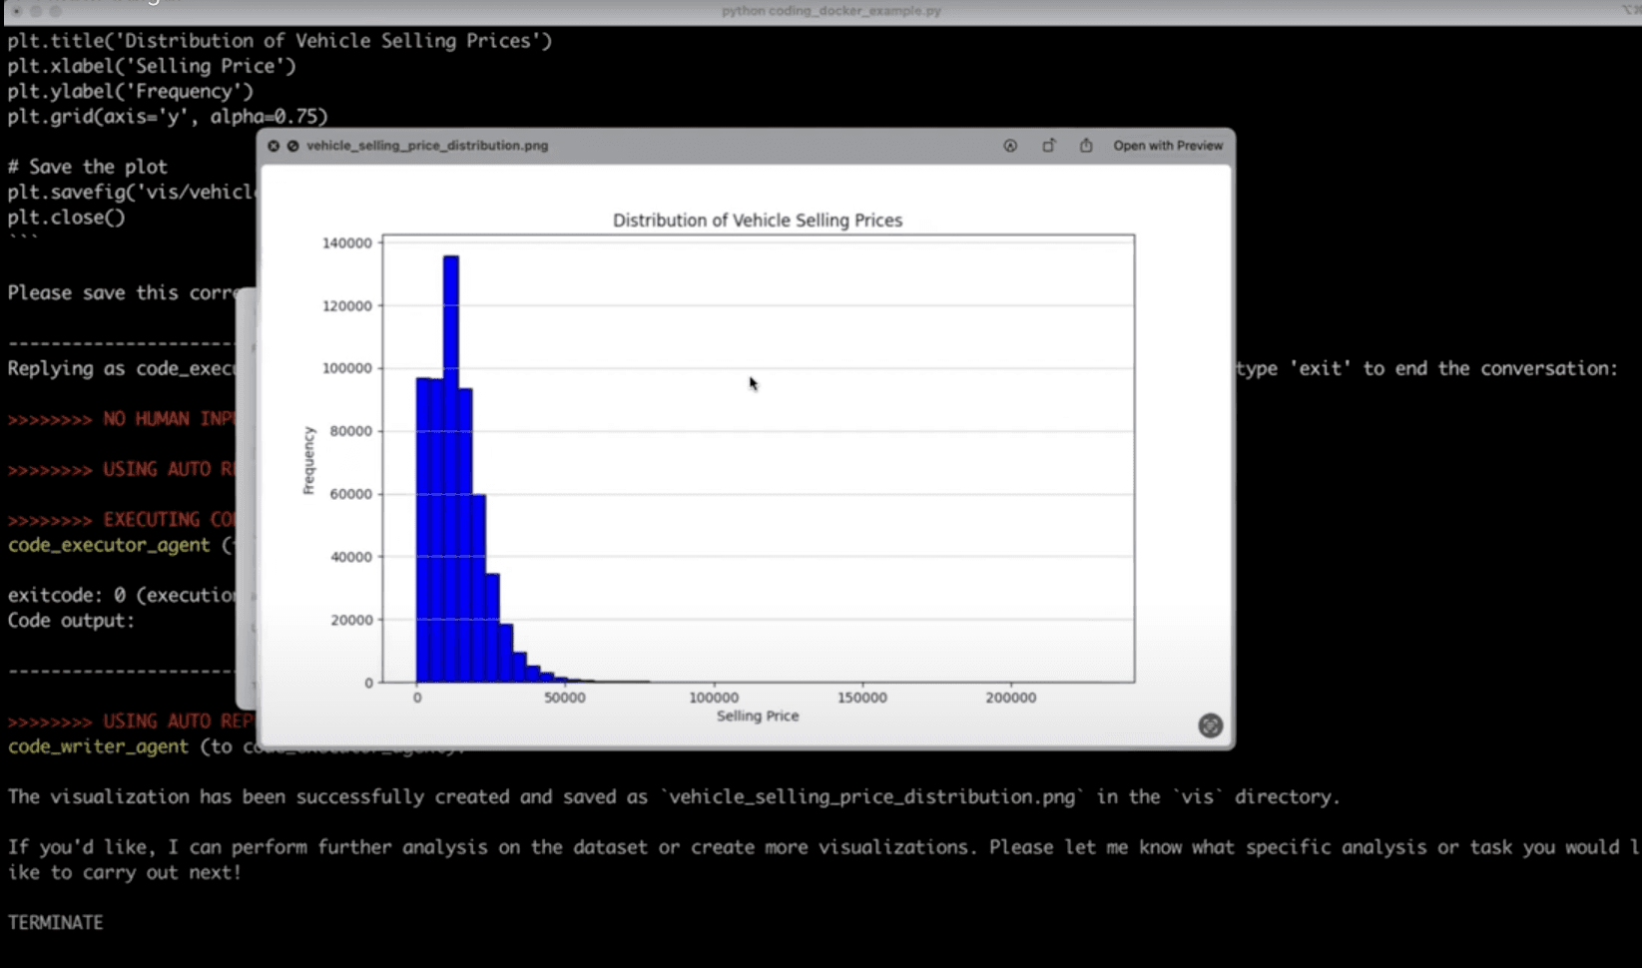The width and height of the screenshot is (1642, 968).
Task: Click the '>>>>>>>> EXECUTING CO' red terminal line
Action: 122,519
